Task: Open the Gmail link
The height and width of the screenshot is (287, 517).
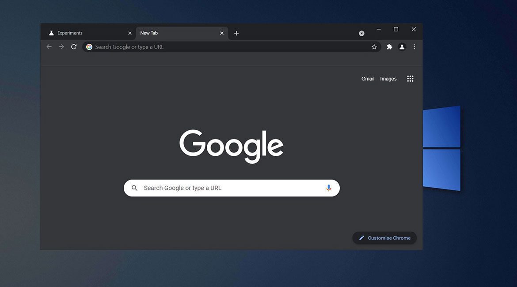Action: (x=368, y=79)
